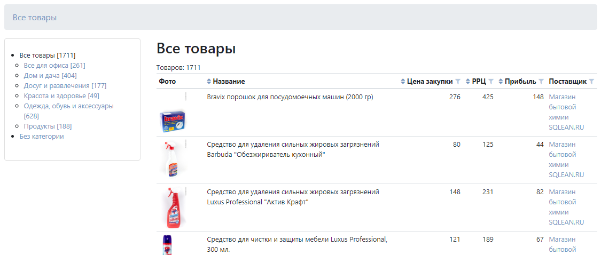
Task: Open supplier link in Bravix row
Action: (566, 112)
